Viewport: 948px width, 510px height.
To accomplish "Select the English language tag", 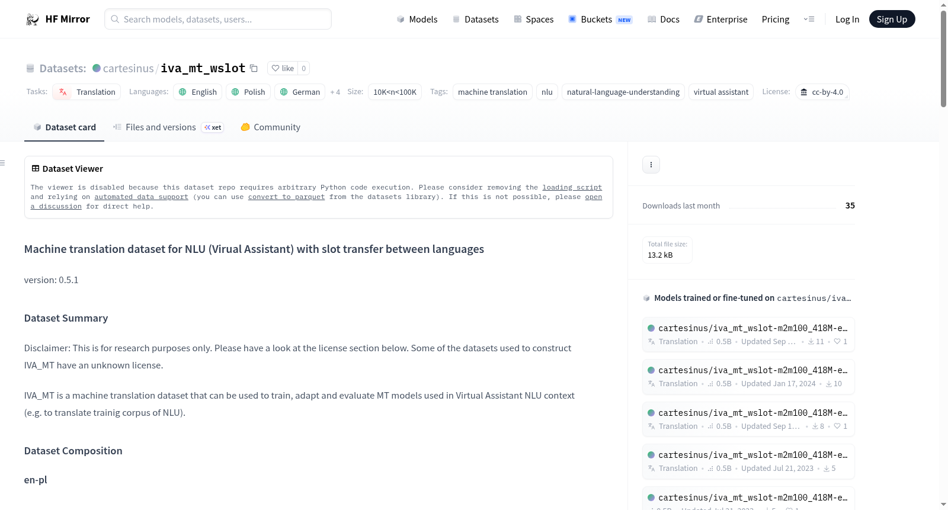I will pos(198,92).
